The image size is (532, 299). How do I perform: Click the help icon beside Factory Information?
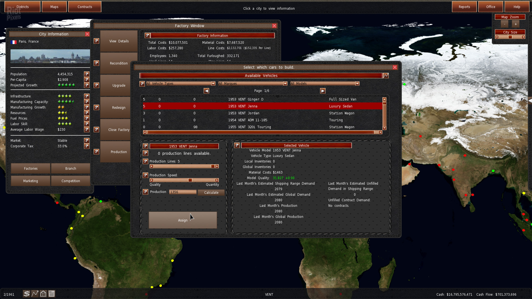click(x=147, y=35)
